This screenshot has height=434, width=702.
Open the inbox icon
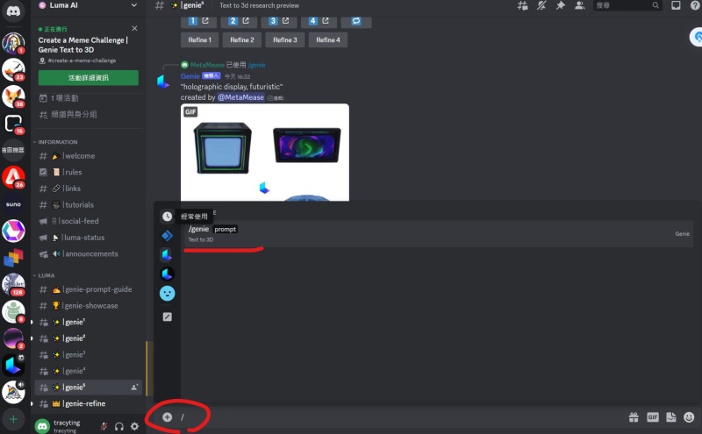pyautogui.click(x=676, y=5)
